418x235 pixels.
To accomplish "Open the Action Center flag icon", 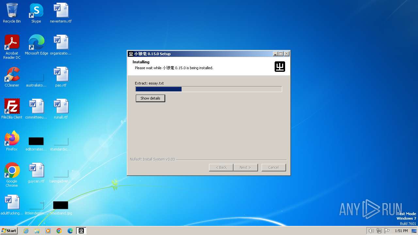I will (x=387, y=231).
